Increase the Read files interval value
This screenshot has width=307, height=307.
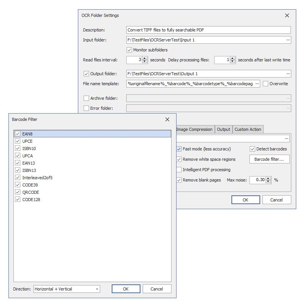(145, 58)
